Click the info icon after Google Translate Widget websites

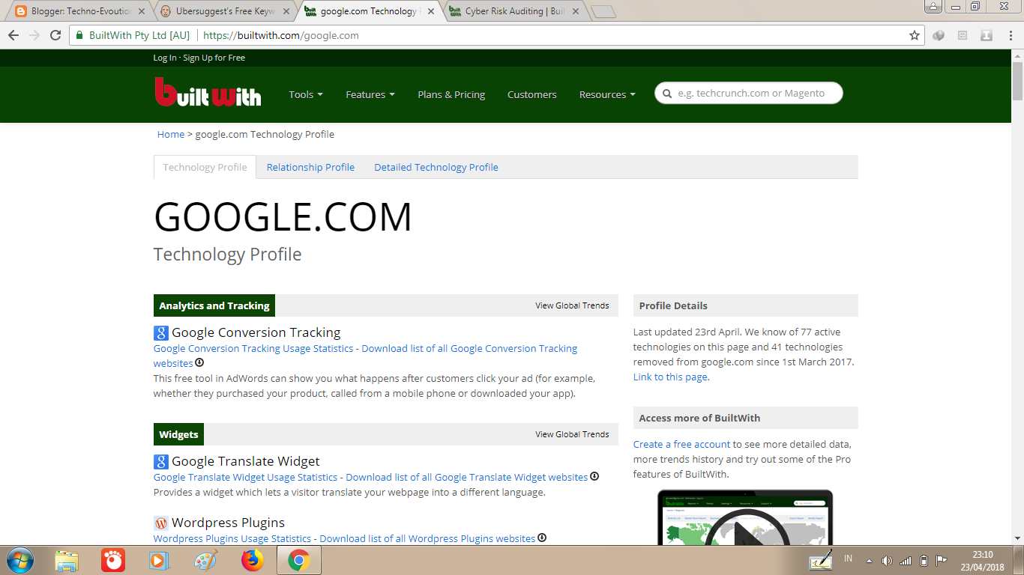click(x=594, y=476)
